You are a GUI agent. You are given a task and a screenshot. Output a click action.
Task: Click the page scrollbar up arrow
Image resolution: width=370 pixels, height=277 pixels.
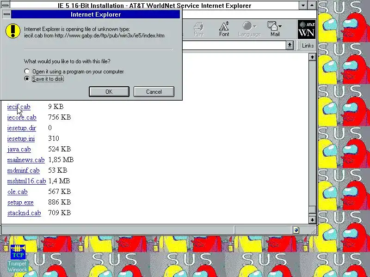(x=312, y=57)
